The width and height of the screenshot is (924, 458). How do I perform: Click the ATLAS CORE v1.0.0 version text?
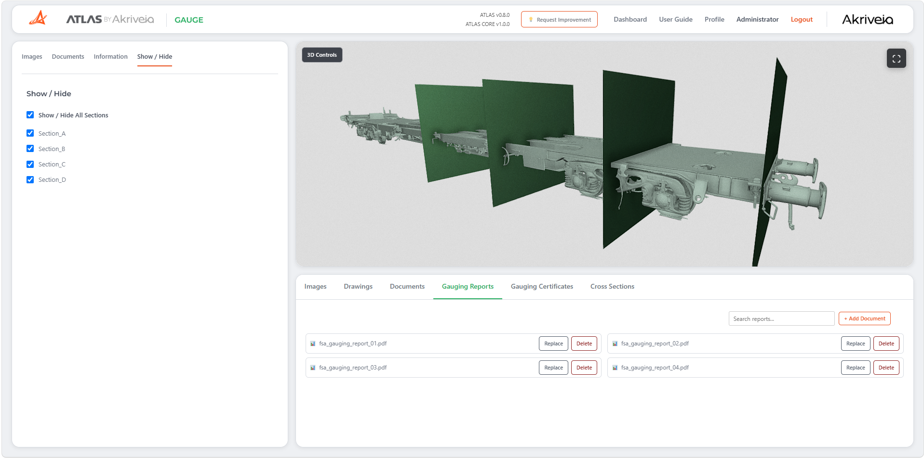coord(487,24)
